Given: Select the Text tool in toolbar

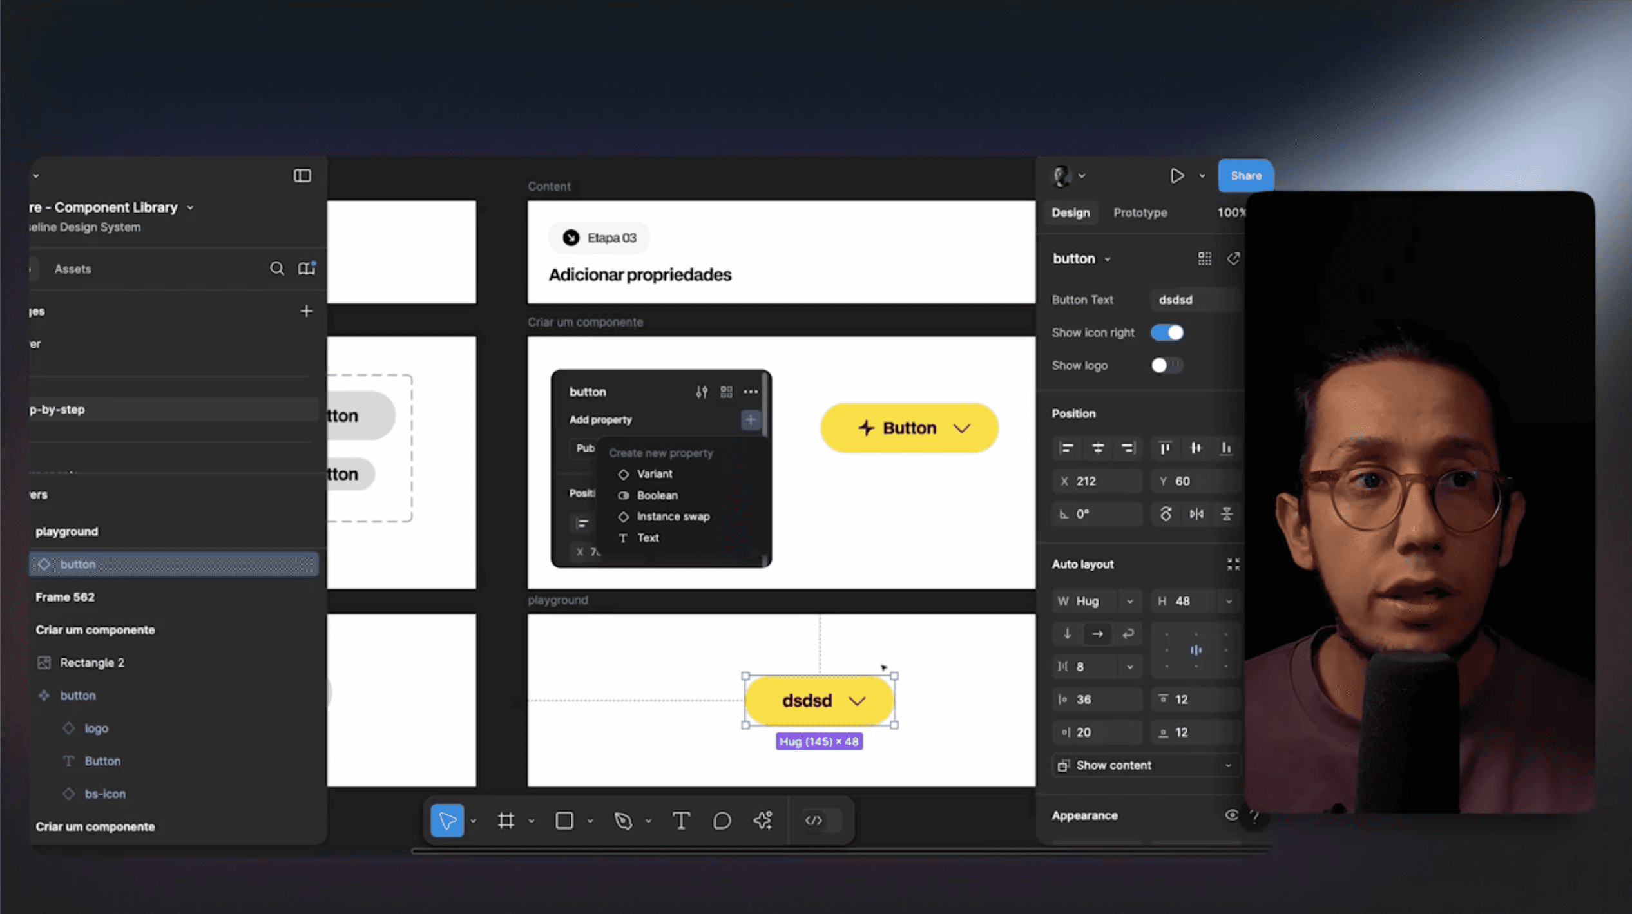Looking at the screenshot, I should (x=680, y=820).
